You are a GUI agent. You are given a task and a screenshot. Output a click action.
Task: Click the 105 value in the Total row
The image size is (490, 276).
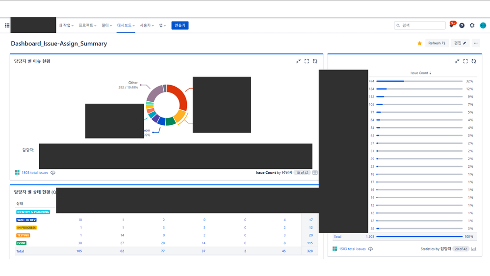click(79, 251)
